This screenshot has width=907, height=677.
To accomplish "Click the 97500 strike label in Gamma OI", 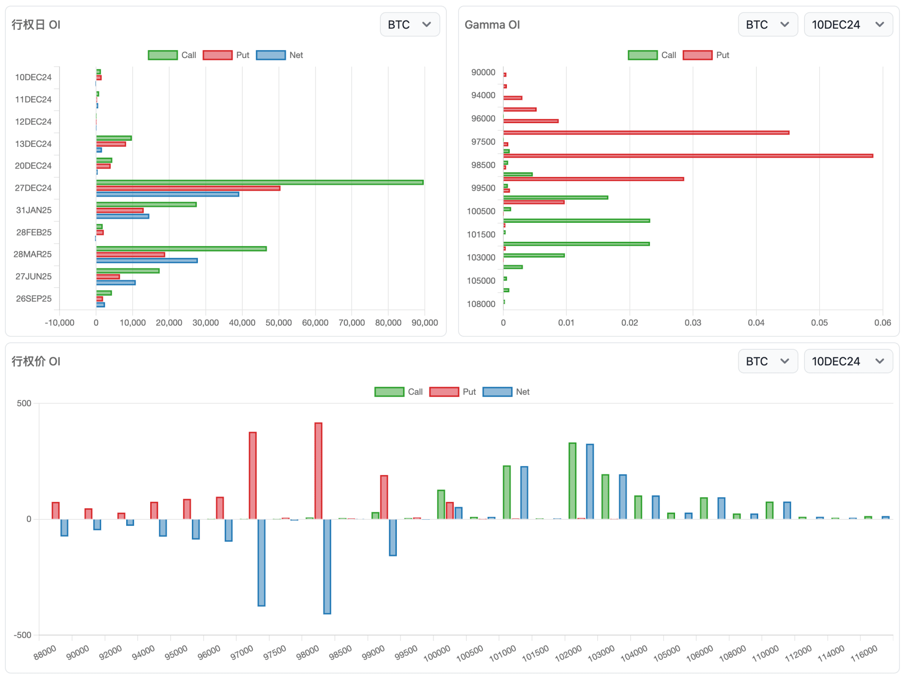I will 483,142.
